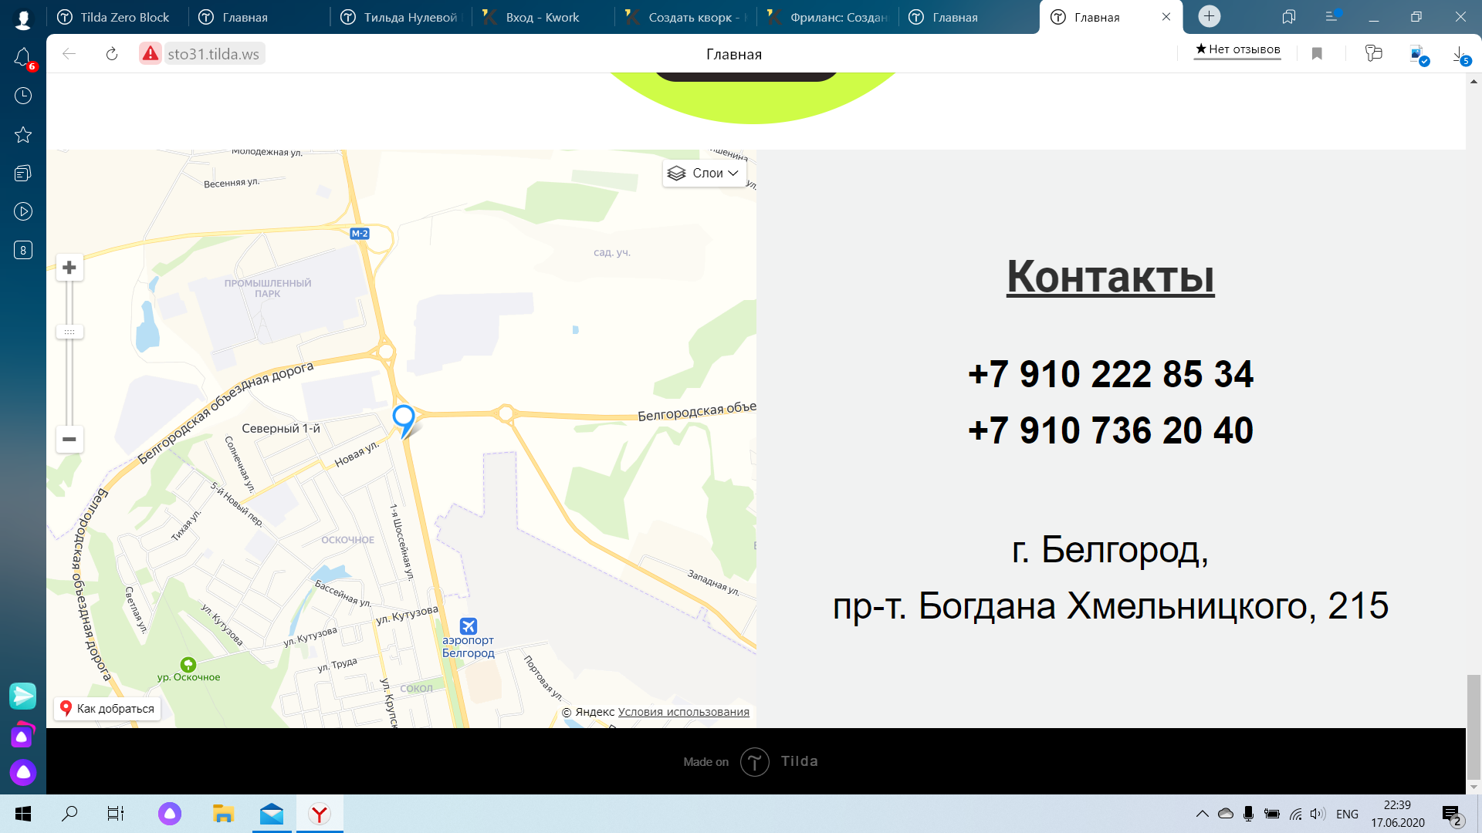Viewport: 1482px width, 833px height.
Task: Open notifications bell in browser sidebar
Action: 23,58
